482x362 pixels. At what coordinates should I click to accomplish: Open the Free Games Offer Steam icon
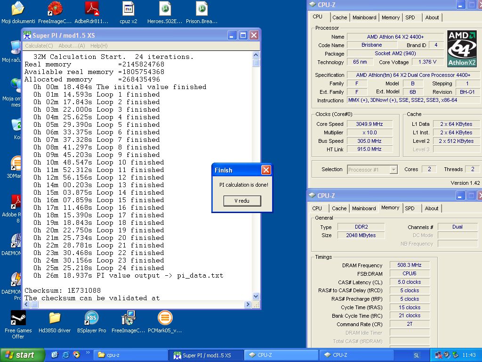point(18,318)
